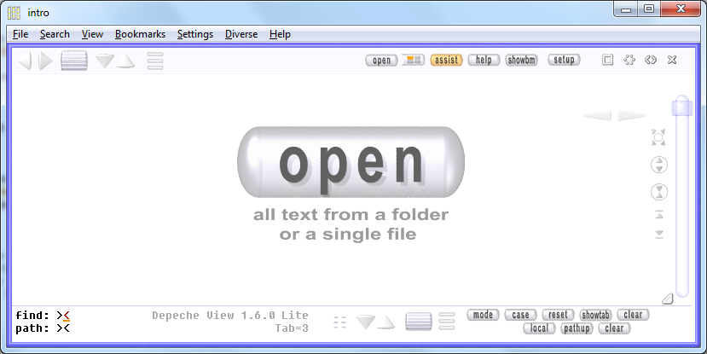Screen dimensions: 707x354
Task: Click the striped block icon in top toolbar
Action: pos(74,61)
